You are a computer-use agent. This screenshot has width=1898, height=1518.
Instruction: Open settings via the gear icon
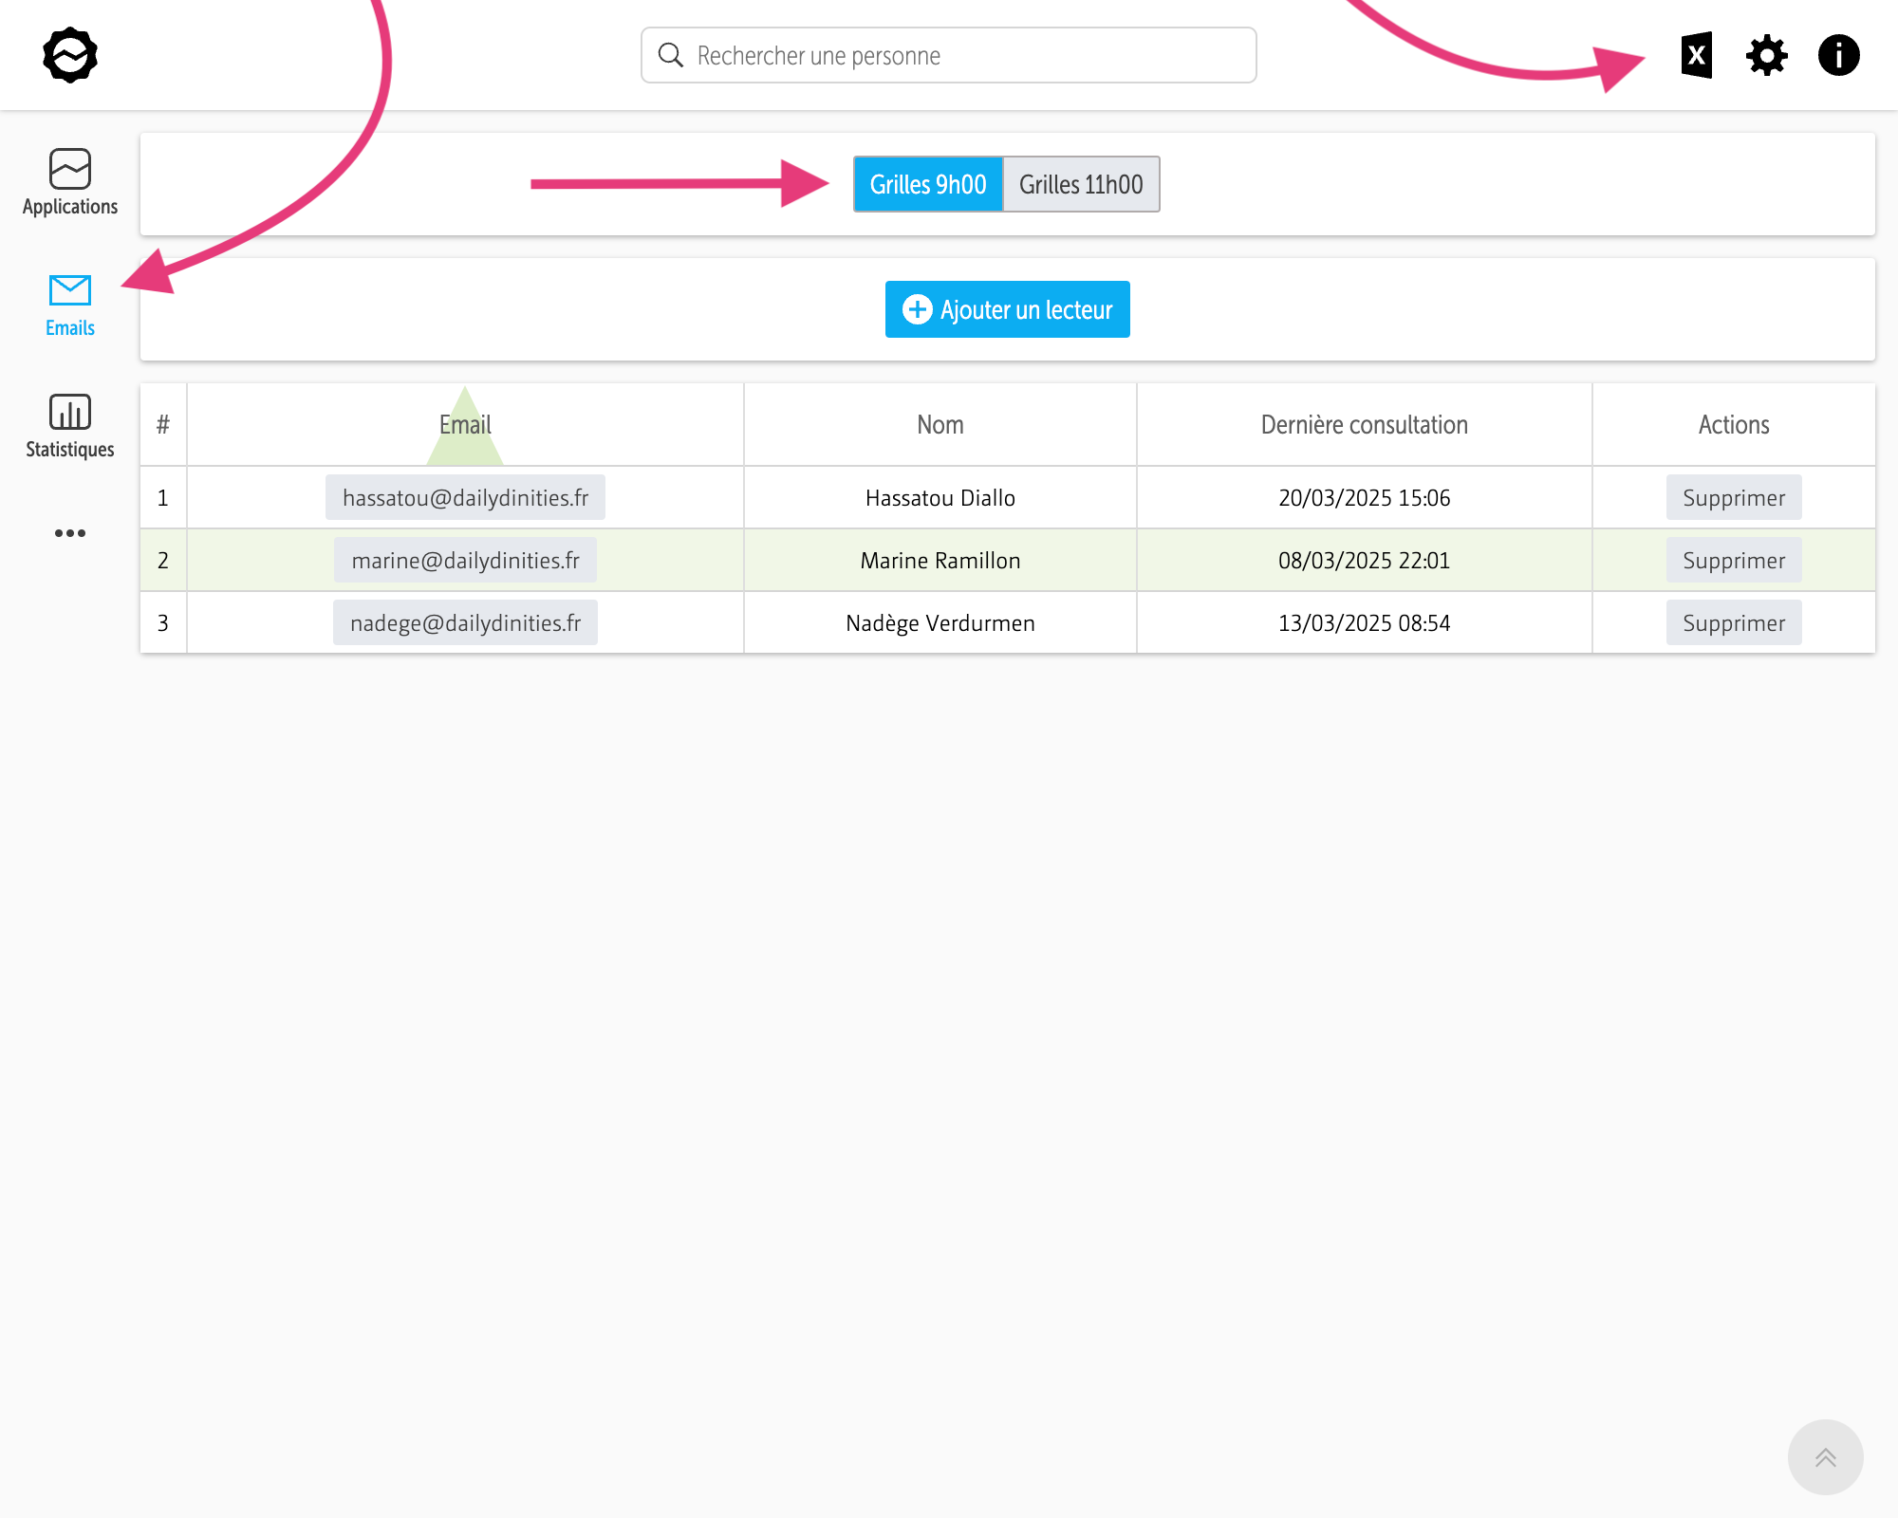1767,55
